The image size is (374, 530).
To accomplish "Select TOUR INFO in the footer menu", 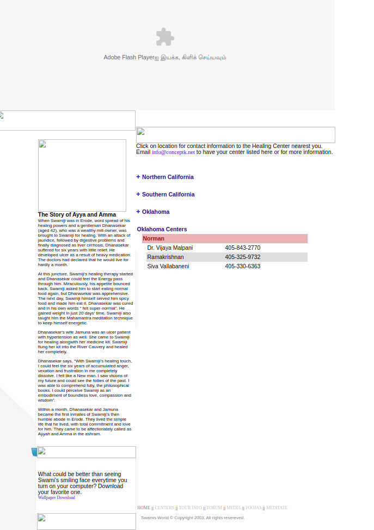I will (x=190, y=508).
